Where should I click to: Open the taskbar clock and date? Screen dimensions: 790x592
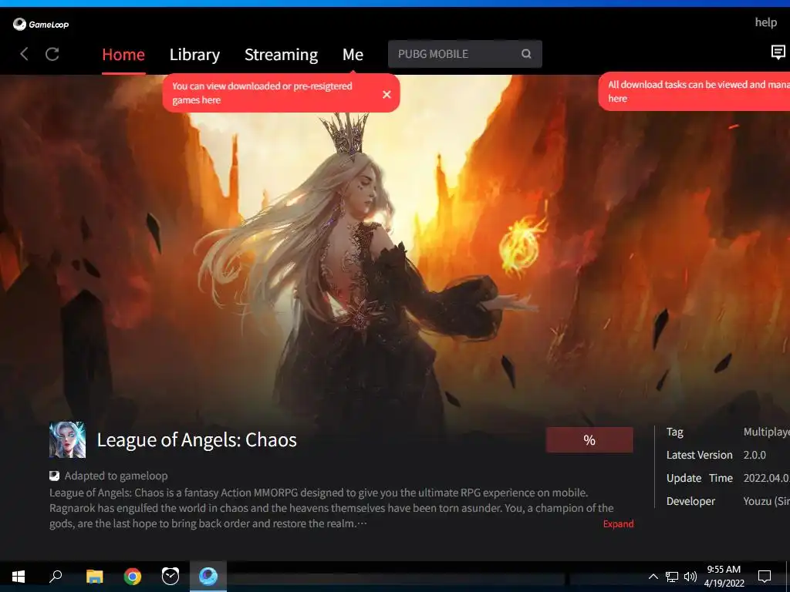(x=724, y=577)
